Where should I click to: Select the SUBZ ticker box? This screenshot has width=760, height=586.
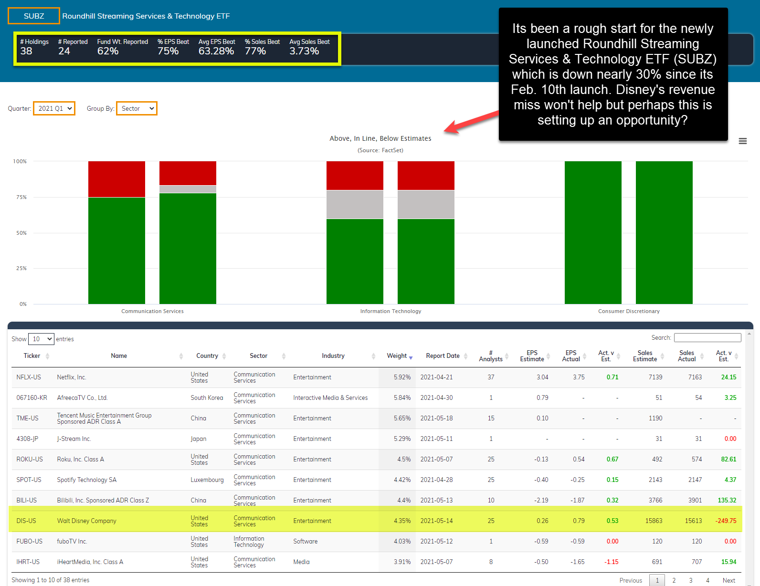tap(34, 16)
